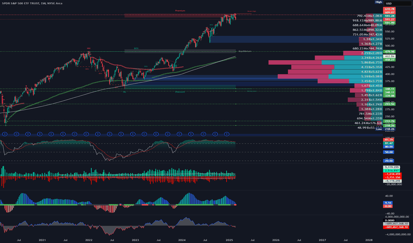Click the 2021 time axis label
The height and width of the screenshot is (243, 413).
click(x=42, y=240)
